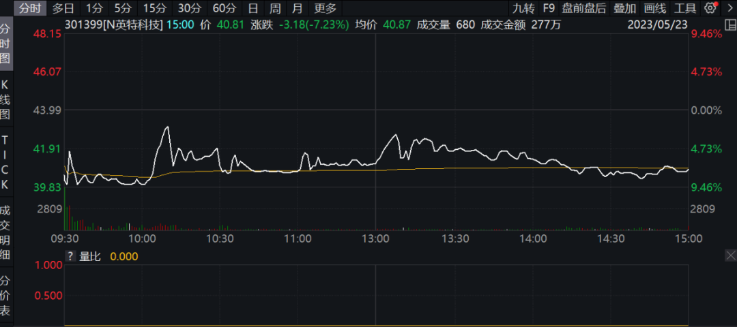Open 分价表 price table sidebar tab
Screen dimensions: 737x327
pyautogui.click(x=5, y=296)
